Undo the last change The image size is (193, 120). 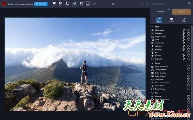click(x=142, y=3)
